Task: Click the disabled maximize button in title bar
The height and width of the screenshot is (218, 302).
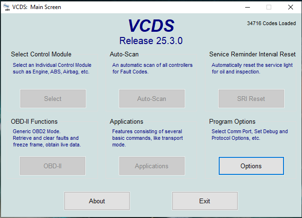Action: point(269,7)
